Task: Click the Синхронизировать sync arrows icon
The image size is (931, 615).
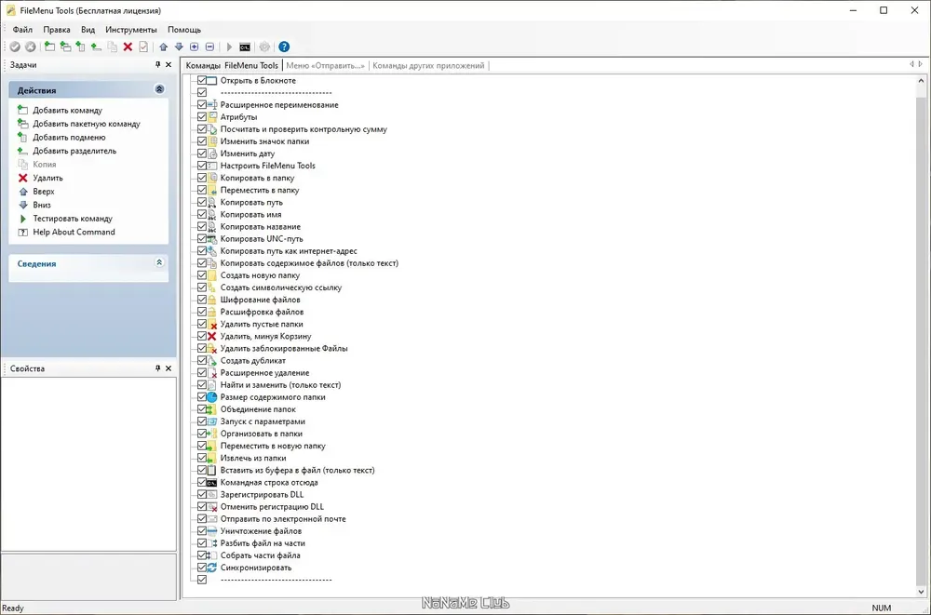Action: point(212,568)
